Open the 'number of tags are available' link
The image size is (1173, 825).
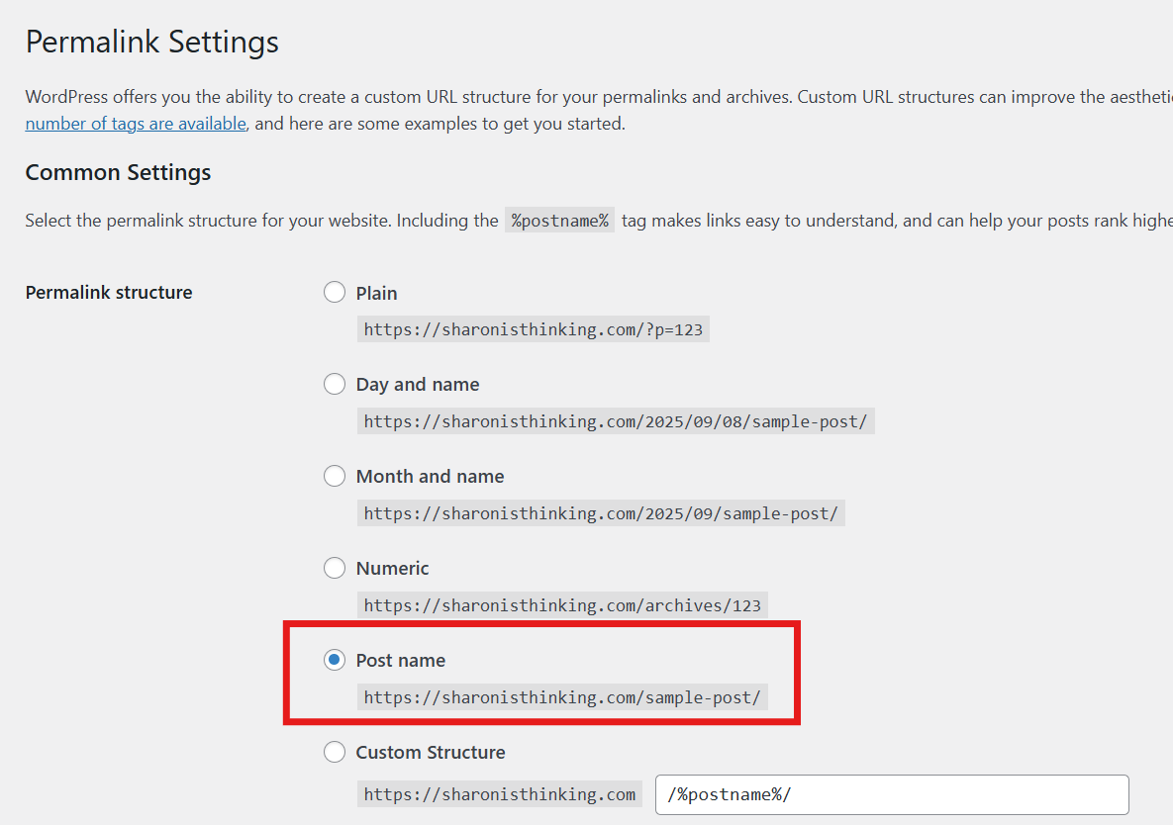pos(136,124)
